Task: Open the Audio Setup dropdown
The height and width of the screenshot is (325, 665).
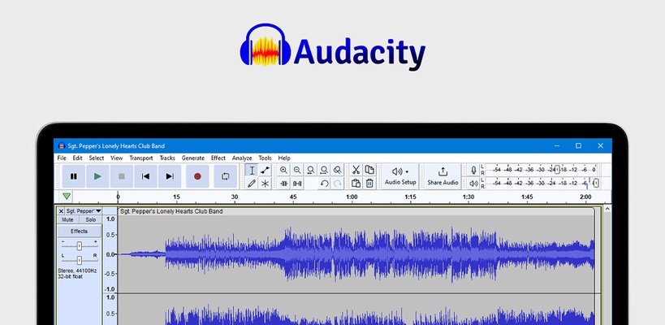Action: pyautogui.click(x=400, y=176)
